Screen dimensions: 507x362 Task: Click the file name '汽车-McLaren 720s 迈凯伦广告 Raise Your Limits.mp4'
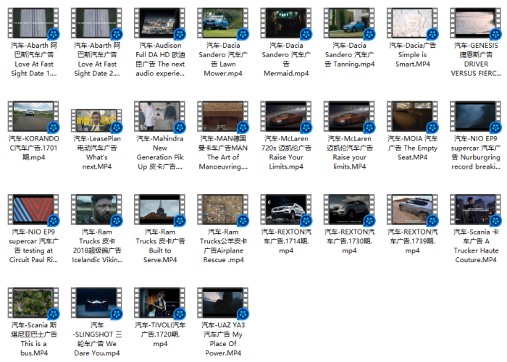pos(286,153)
